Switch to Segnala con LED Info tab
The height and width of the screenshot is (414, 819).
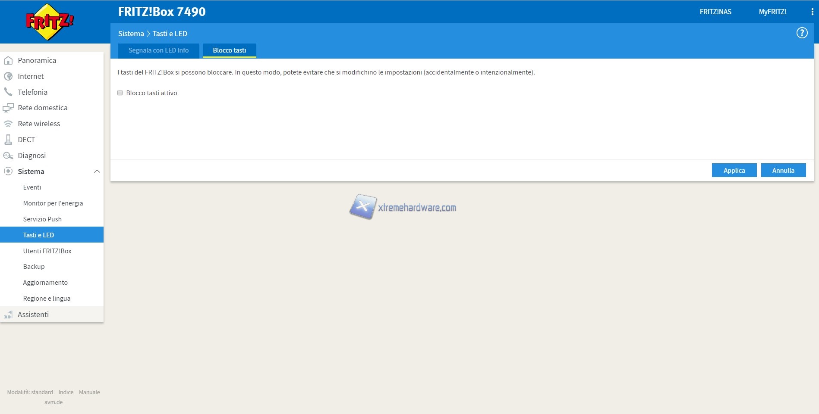[x=158, y=50]
